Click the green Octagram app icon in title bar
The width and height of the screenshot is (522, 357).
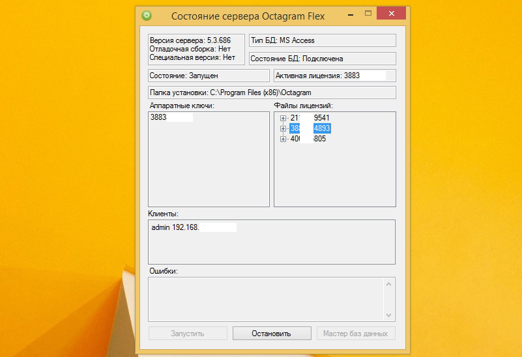click(x=147, y=15)
